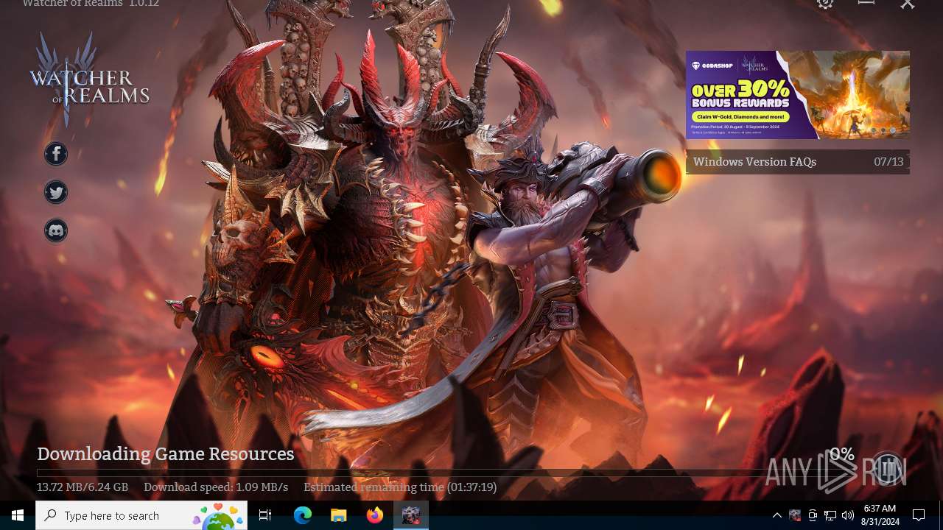The image size is (943, 530).
Task: Click the Watcher of Realms logo
Action: click(89, 79)
